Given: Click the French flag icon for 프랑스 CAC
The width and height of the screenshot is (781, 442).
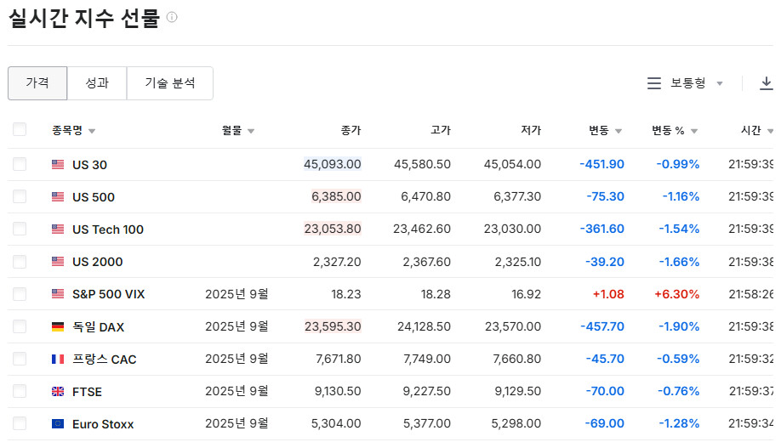Looking at the screenshot, I should click(58, 360).
